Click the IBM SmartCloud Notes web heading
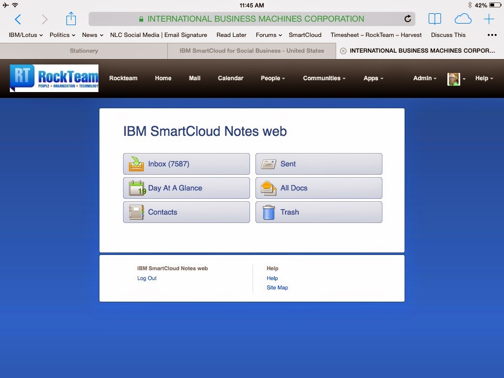 coord(205,131)
